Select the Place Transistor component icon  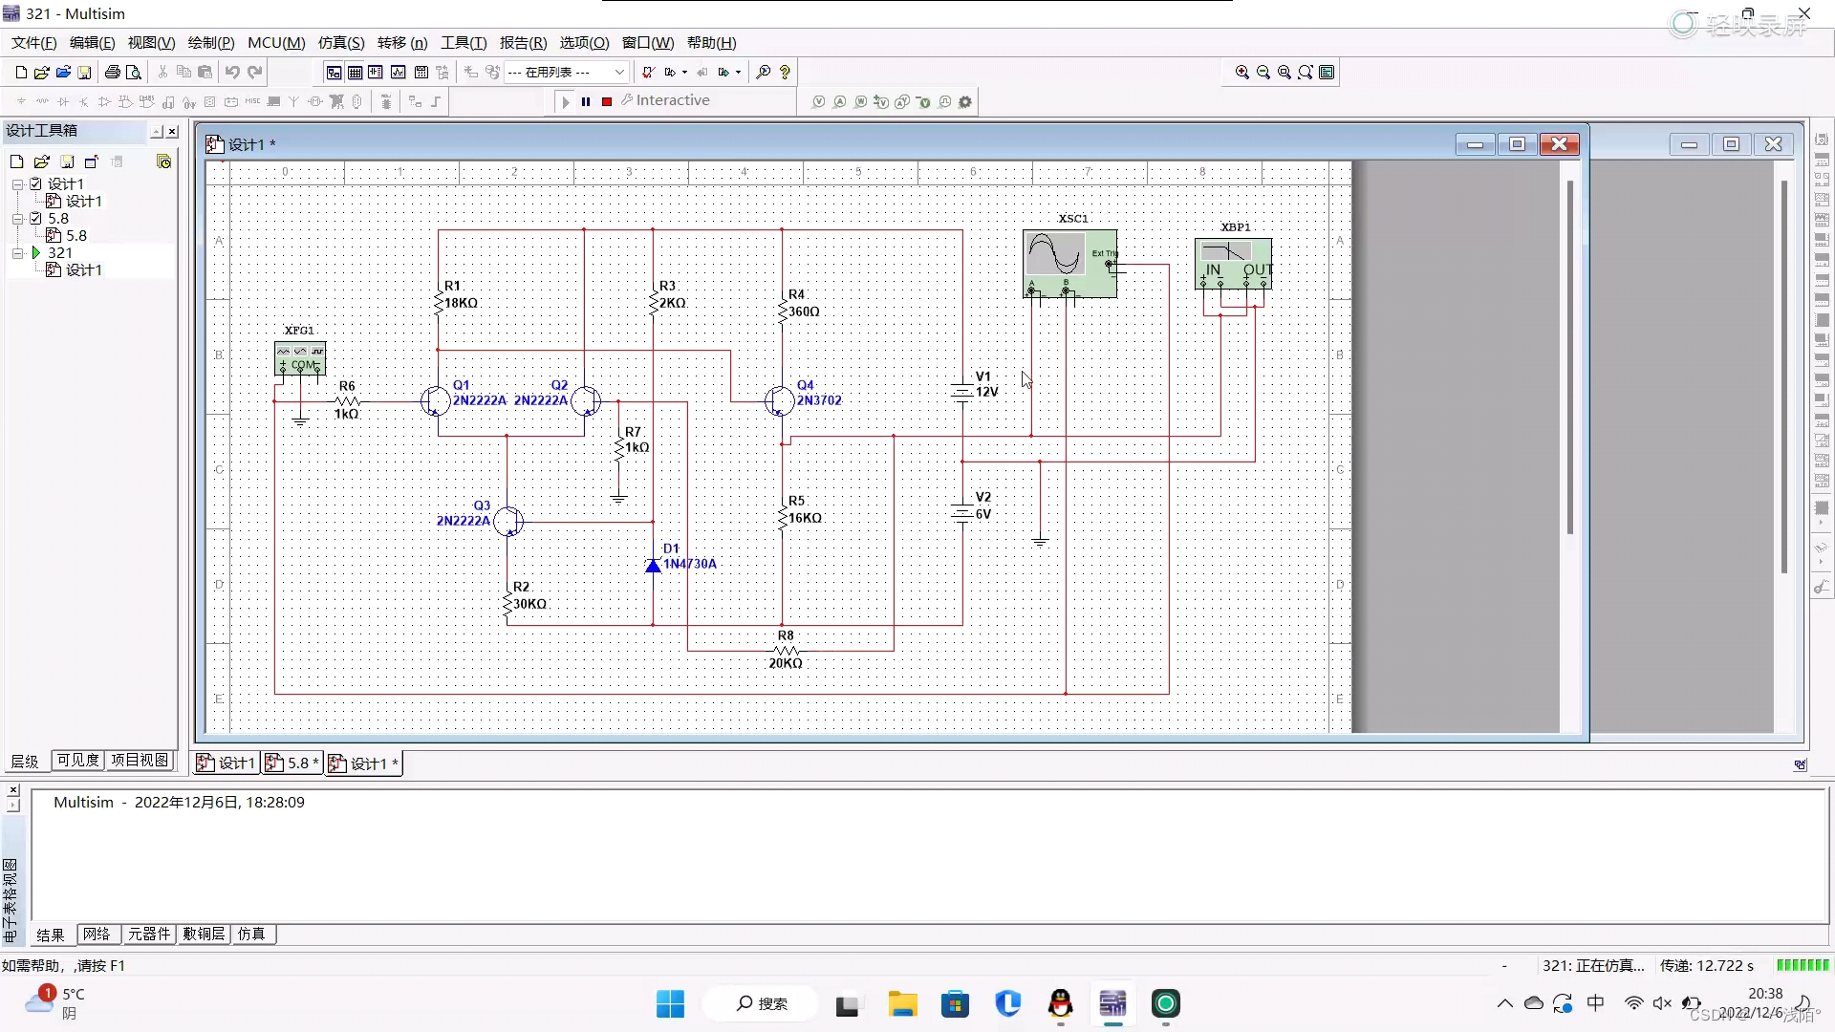pos(83,101)
